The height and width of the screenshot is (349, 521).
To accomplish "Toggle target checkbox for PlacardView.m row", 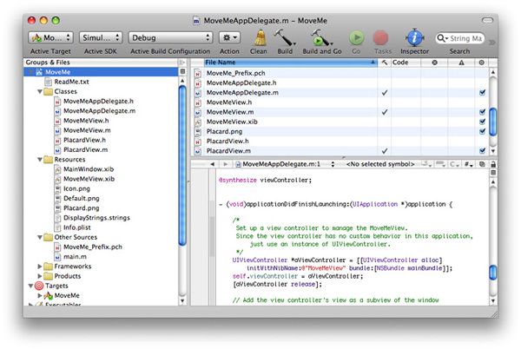I will tap(482, 151).
